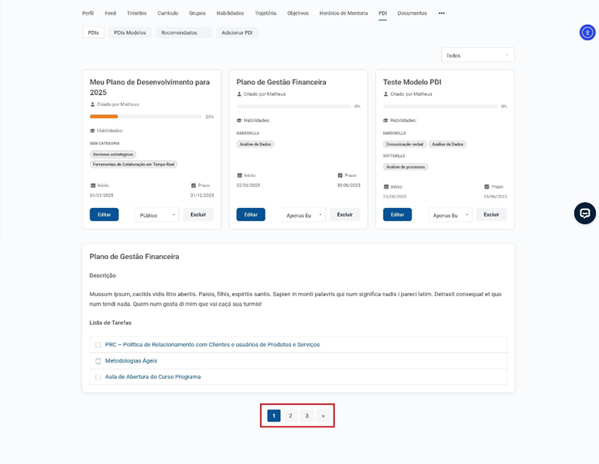Click the person icon in Teste Modelo PDI card

(x=386, y=94)
